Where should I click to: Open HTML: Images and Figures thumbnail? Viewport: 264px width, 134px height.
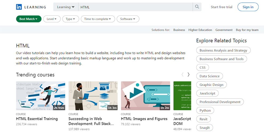tap(146, 96)
